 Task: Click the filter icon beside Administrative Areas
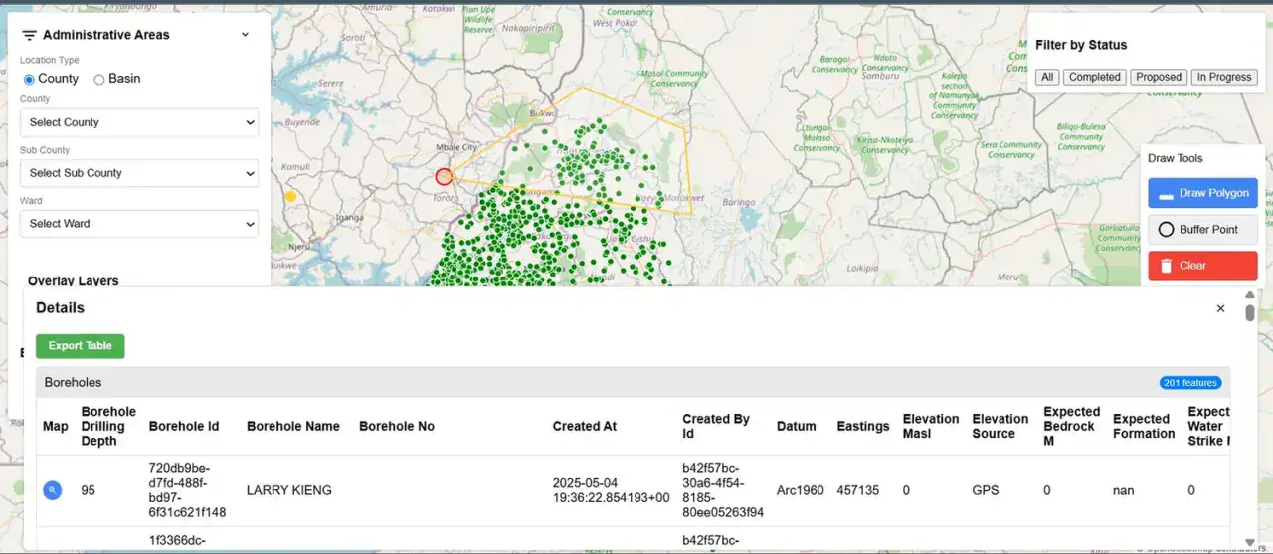coord(30,35)
